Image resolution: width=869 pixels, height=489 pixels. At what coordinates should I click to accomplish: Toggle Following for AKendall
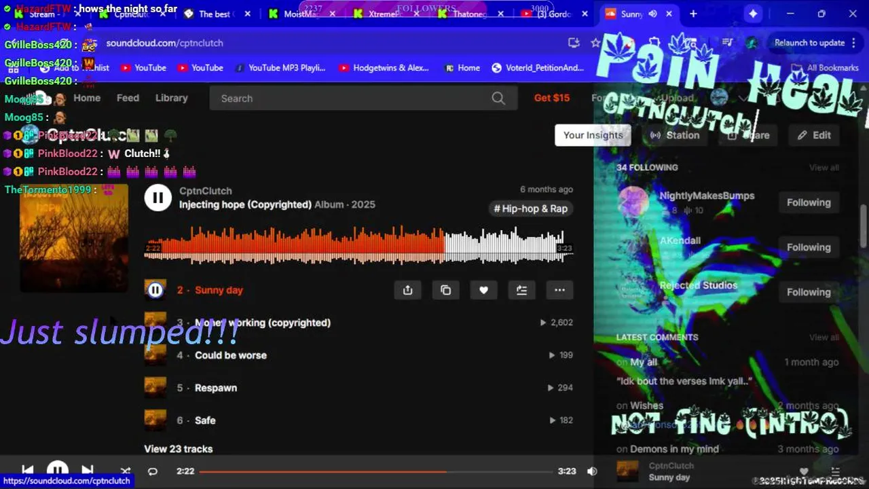click(x=809, y=247)
